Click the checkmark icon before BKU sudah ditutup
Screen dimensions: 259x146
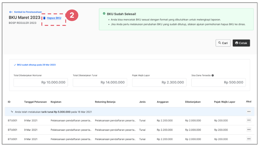15,65
